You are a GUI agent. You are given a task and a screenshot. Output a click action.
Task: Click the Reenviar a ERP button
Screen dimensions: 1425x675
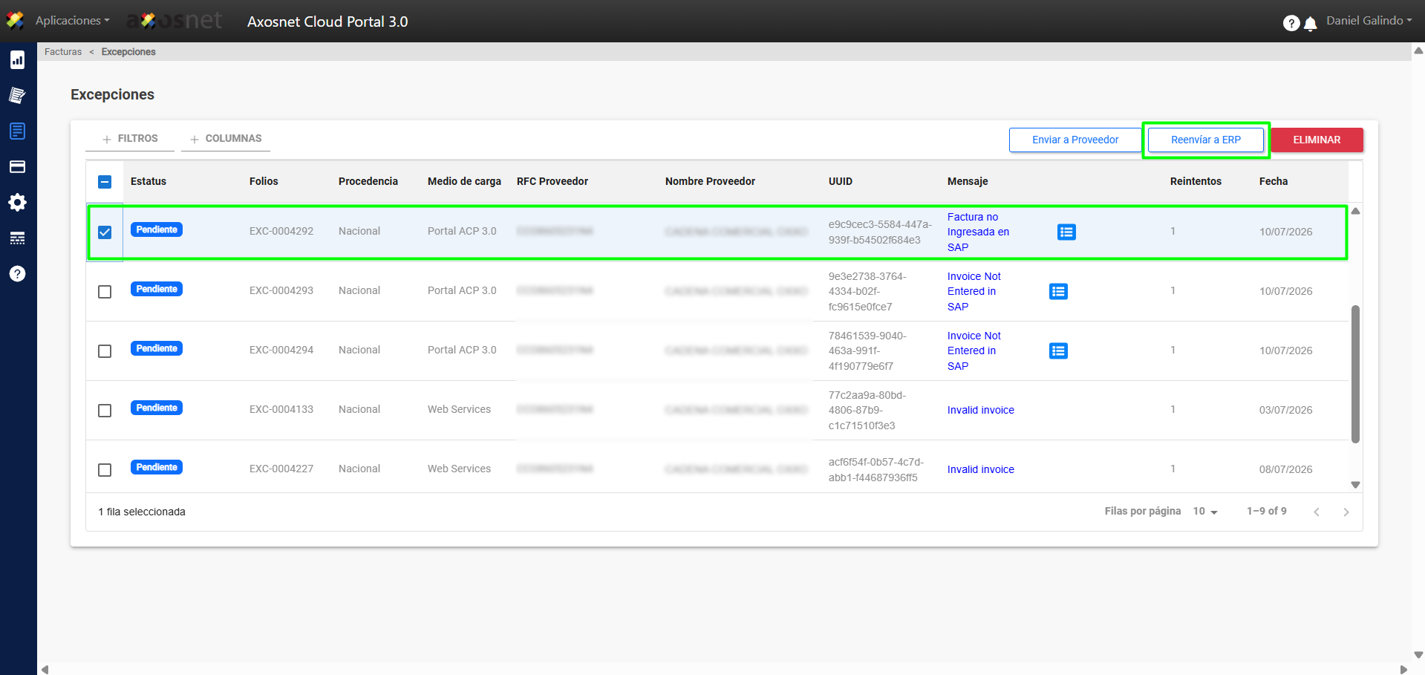point(1206,140)
